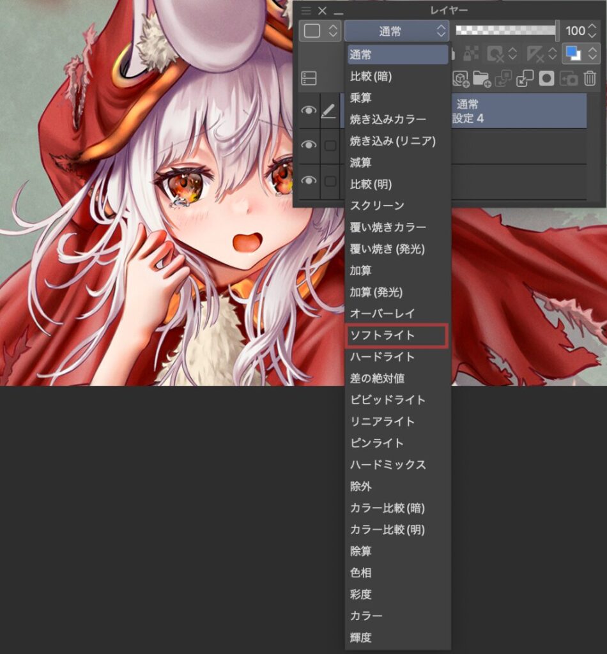607x654 pixels.
Task: Create a new layer folder
Action: (482, 79)
